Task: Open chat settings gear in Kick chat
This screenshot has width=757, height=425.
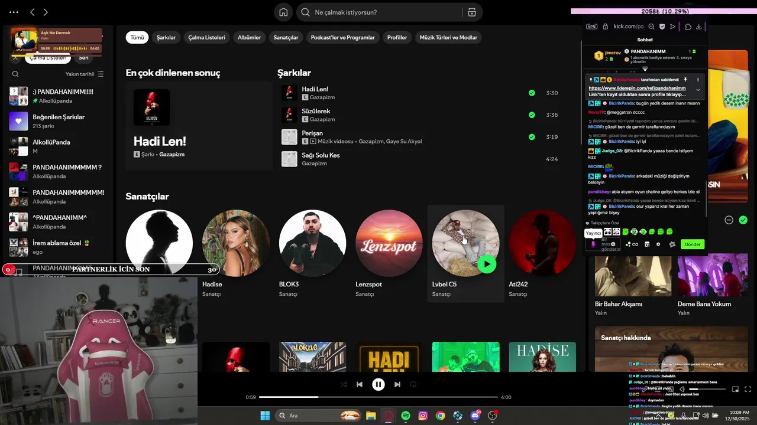Action: [658, 244]
